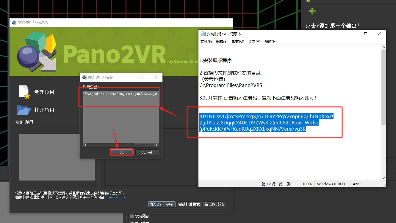Close the Notepad window
The image size is (396, 223).
pyautogui.click(x=379, y=34)
